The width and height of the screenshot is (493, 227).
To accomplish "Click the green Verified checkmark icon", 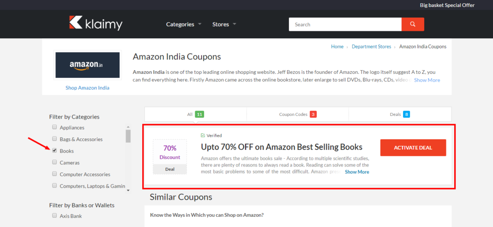I will point(203,136).
